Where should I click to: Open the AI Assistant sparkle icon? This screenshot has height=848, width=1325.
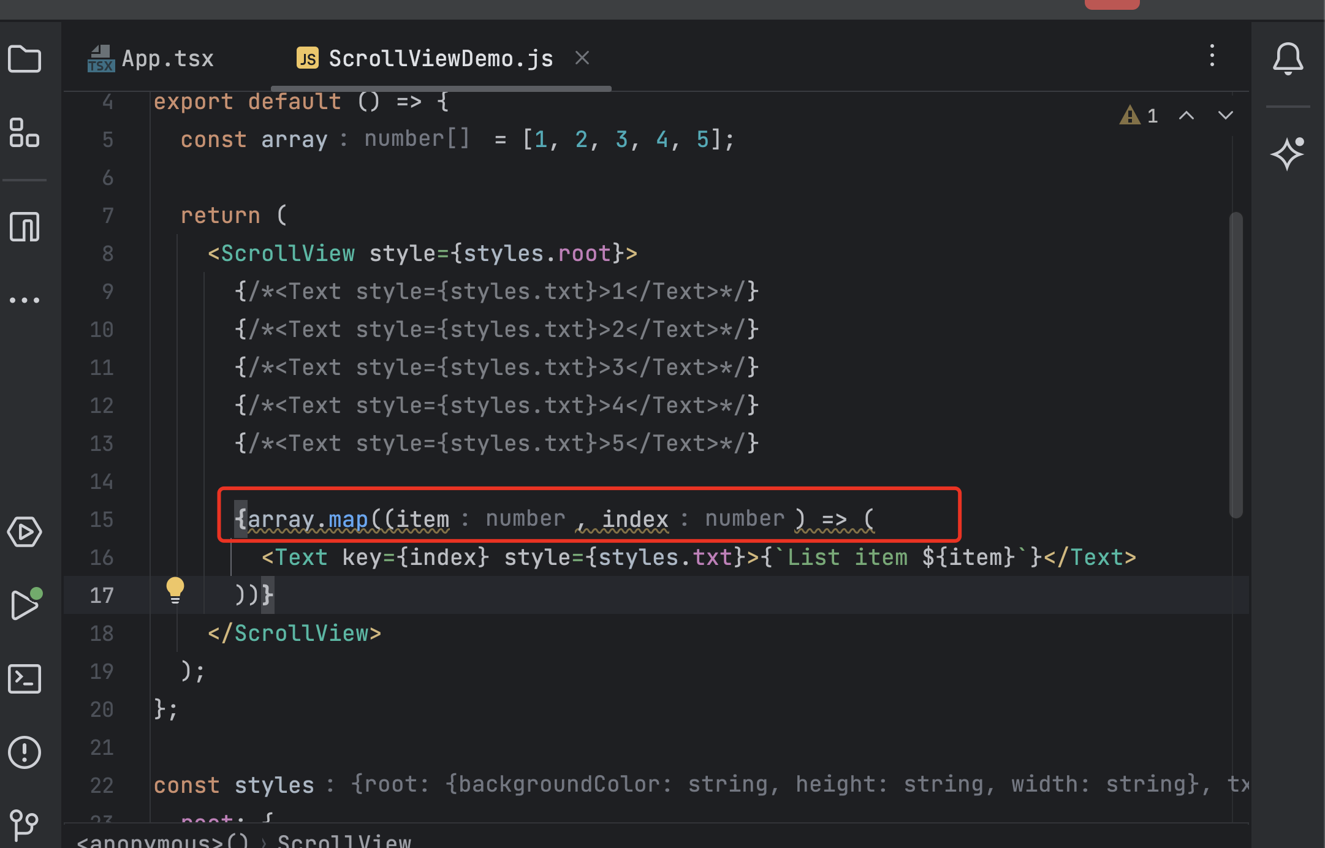pyautogui.click(x=1288, y=154)
